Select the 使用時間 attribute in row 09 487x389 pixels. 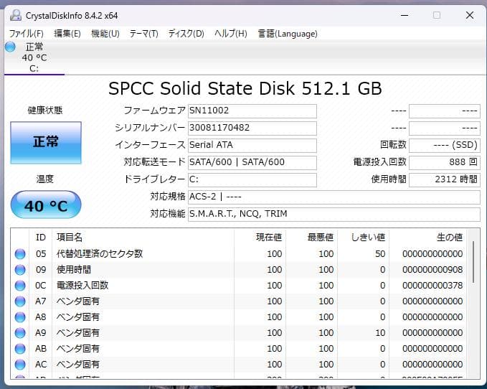click(x=74, y=270)
